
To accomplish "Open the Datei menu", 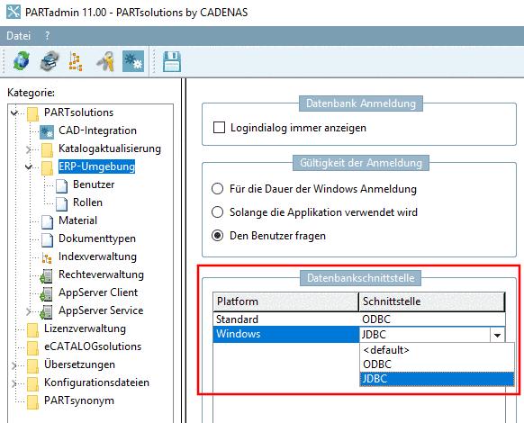I will pyautogui.click(x=18, y=36).
